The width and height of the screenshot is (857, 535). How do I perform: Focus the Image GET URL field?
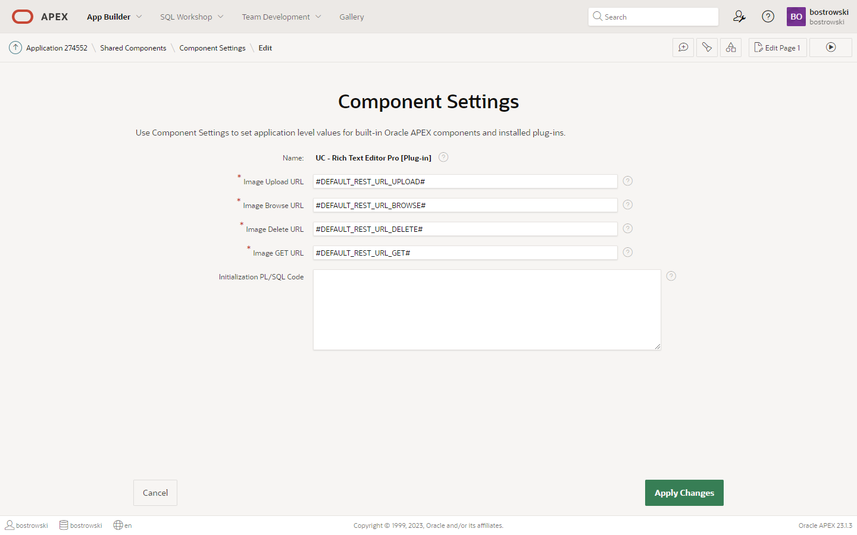(x=465, y=253)
